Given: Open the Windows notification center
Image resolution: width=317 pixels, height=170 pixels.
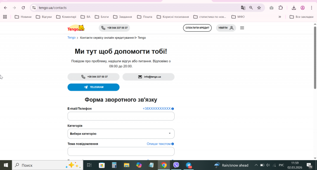Looking at the screenshot, I should tap(309, 165).
